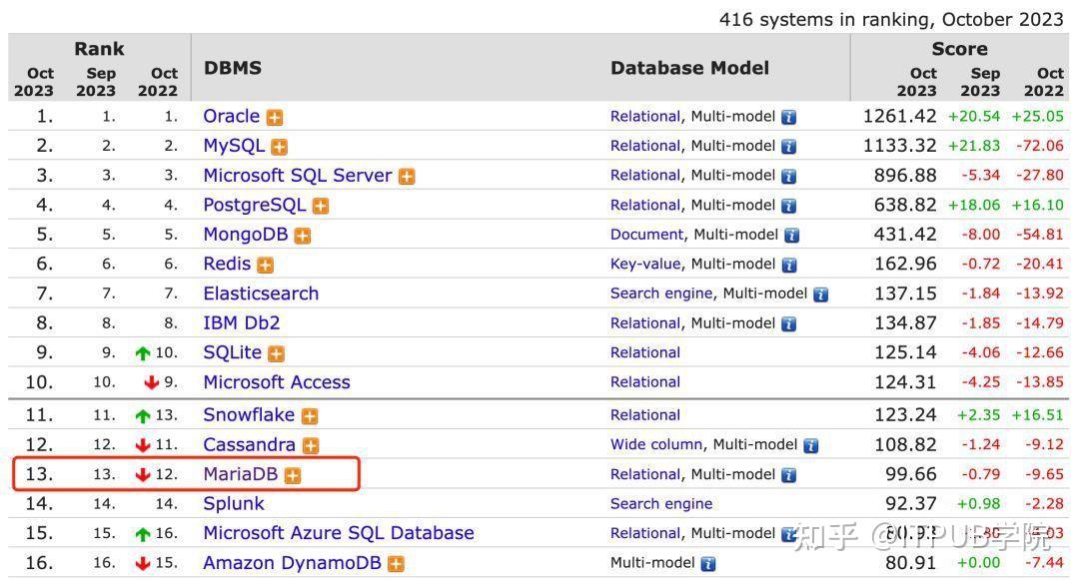Screen dimensions: 1079x581
Task: Click the plus icon next to MongoDB
Action: (x=303, y=236)
